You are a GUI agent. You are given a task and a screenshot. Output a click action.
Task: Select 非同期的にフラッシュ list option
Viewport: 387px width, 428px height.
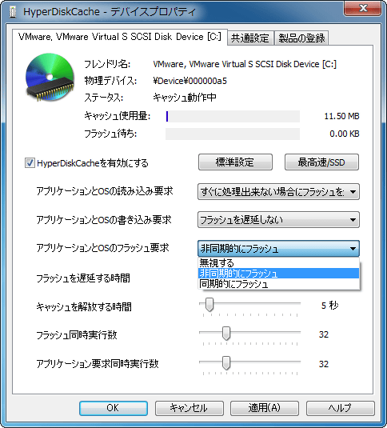coord(278,274)
